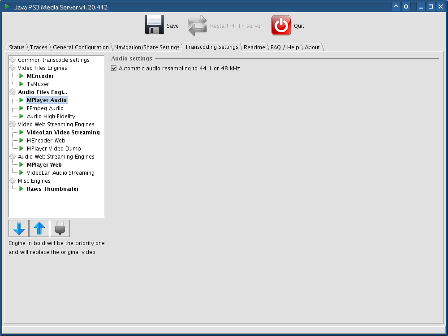Open the About tab
Screen dimensions: 448x336
[x=312, y=47]
